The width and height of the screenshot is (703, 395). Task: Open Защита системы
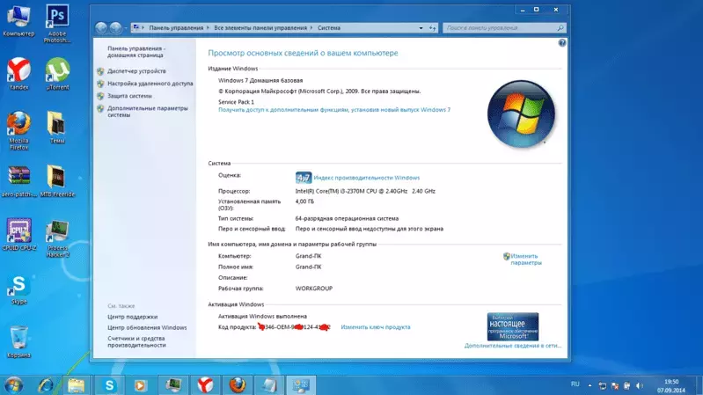tap(129, 96)
